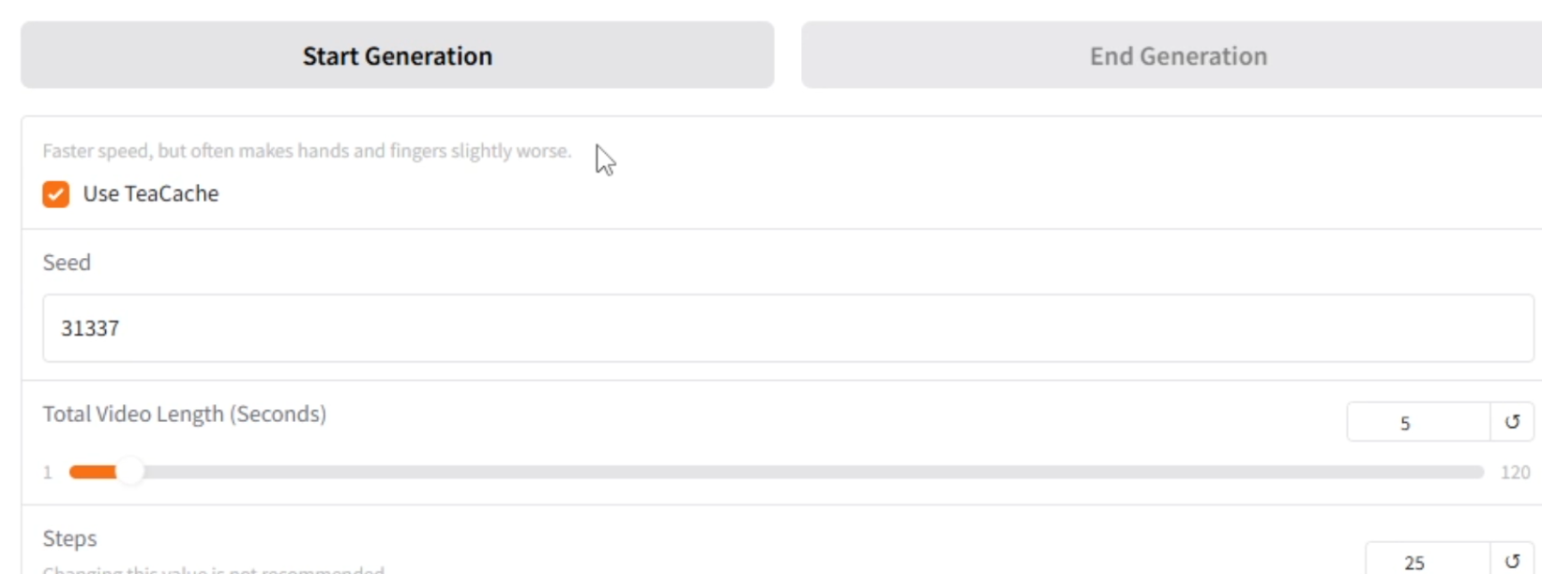Viewport: 1542px width, 574px height.
Task: Reset the Steps value to default
Action: pos(1512,560)
